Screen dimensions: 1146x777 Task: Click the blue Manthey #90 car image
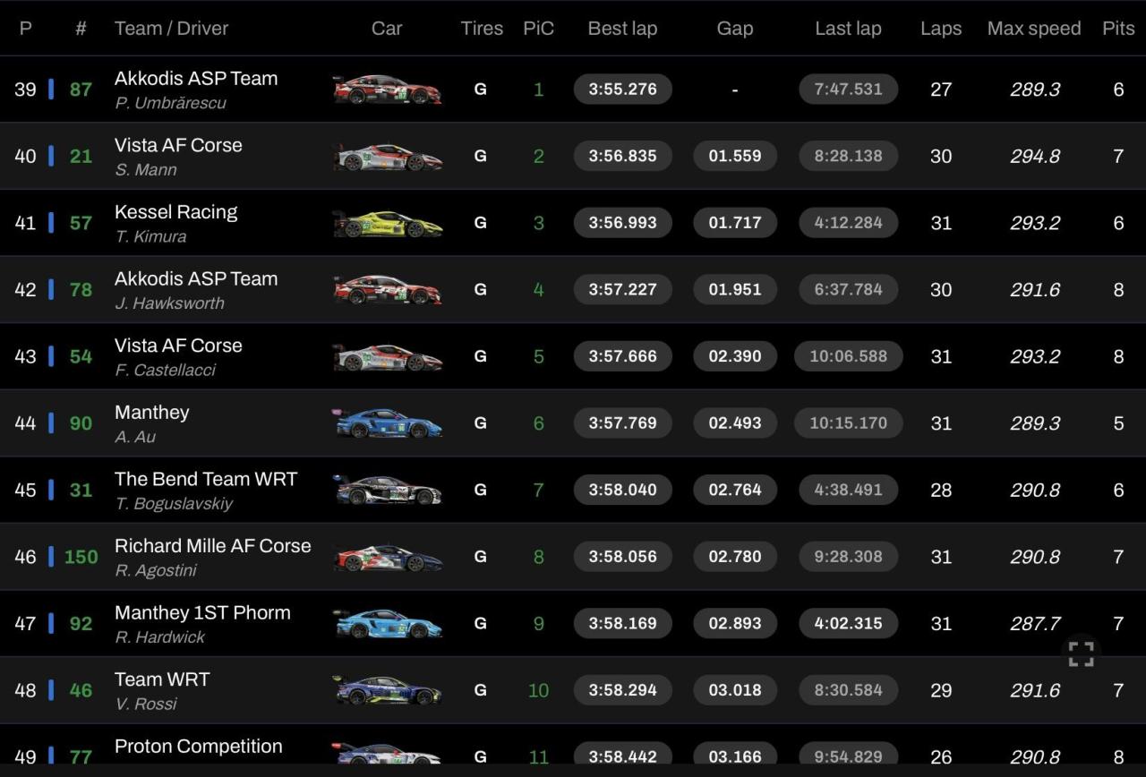[x=387, y=423]
